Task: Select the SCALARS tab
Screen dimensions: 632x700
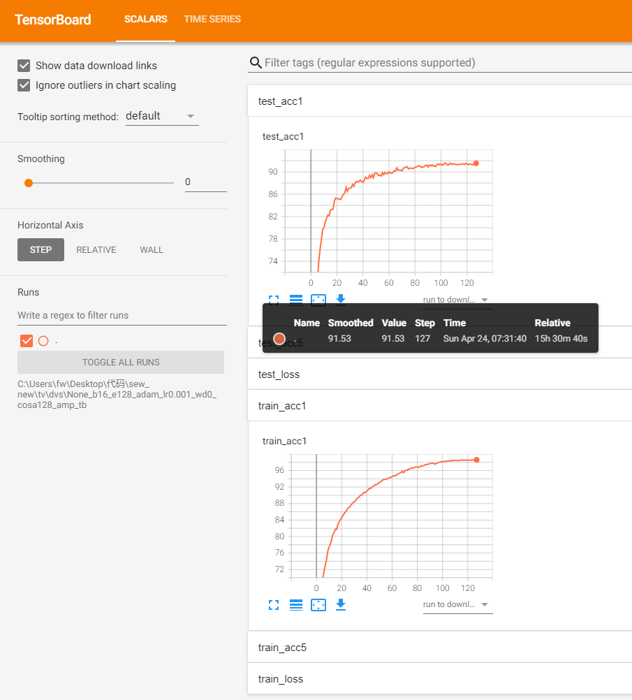Action: coord(145,20)
